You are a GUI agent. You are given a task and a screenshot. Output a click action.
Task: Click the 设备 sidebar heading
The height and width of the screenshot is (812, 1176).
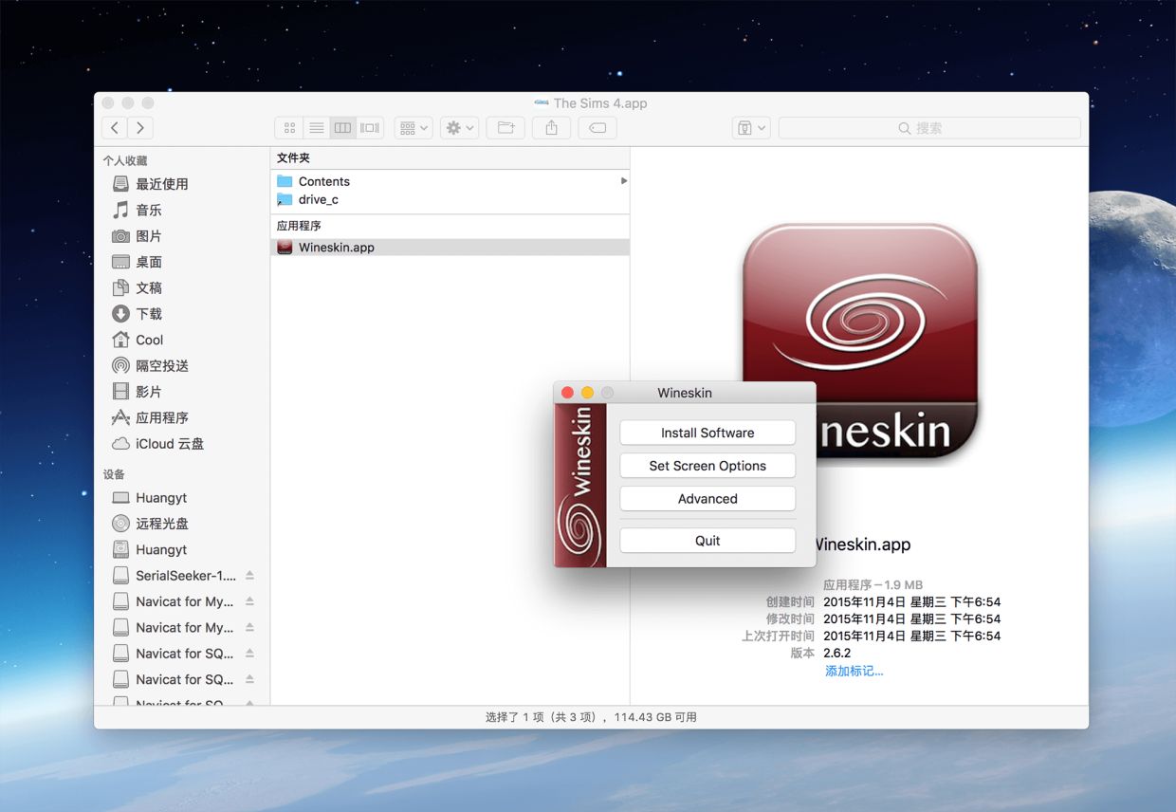pyautogui.click(x=114, y=474)
